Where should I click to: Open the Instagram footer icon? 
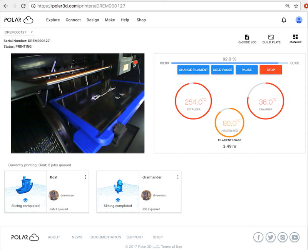[x=283, y=237]
